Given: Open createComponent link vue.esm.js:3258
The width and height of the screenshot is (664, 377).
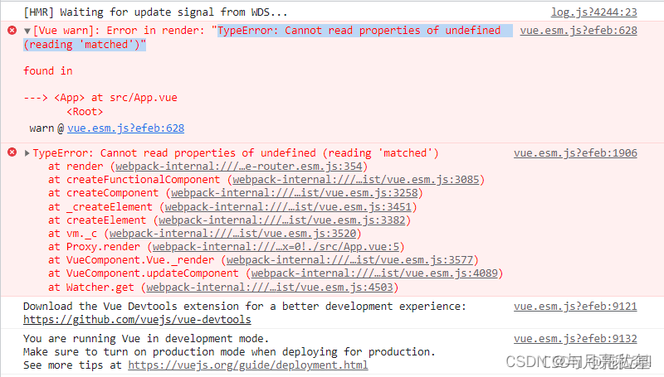Looking at the screenshot, I should click(295, 193).
